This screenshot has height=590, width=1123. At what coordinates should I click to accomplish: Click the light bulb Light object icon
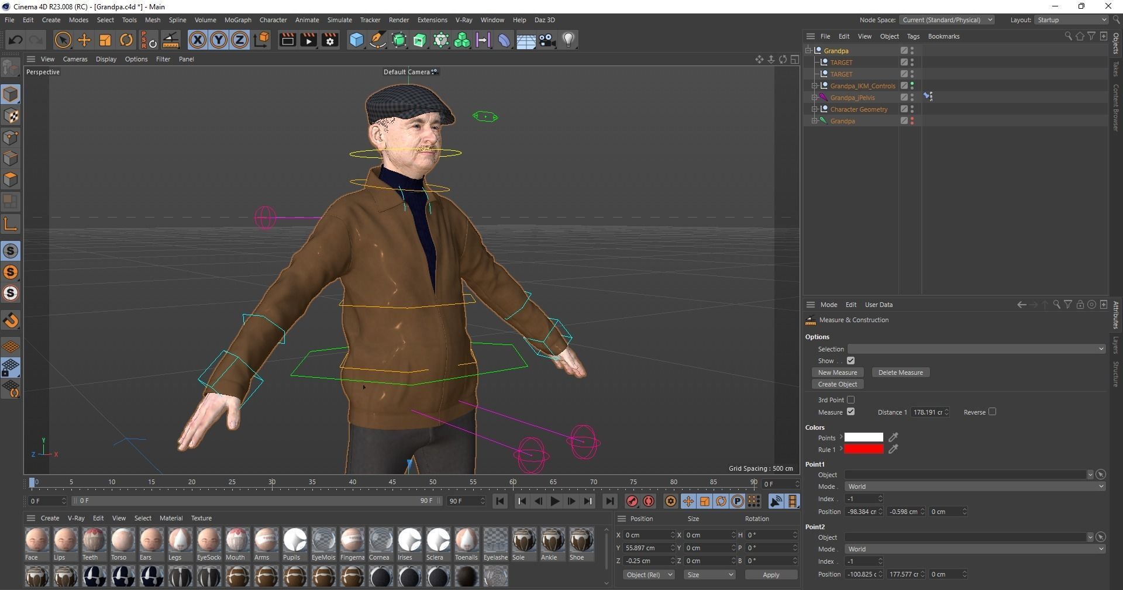(569, 40)
